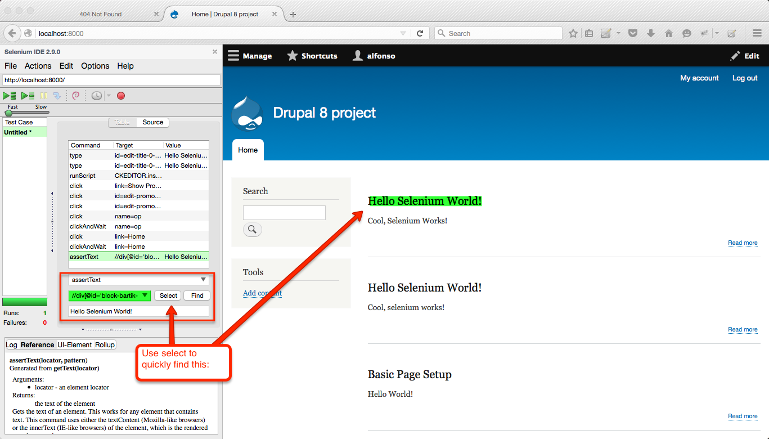The height and width of the screenshot is (439, 769).
Task: Open the Firefox Downloads arrow
Action: (x=651, y=33)
